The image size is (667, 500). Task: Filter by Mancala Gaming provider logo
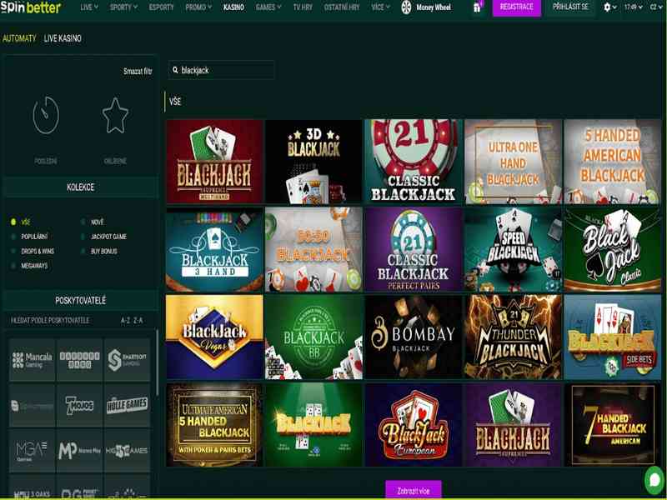pyautogui.click(x=33, y=360)
